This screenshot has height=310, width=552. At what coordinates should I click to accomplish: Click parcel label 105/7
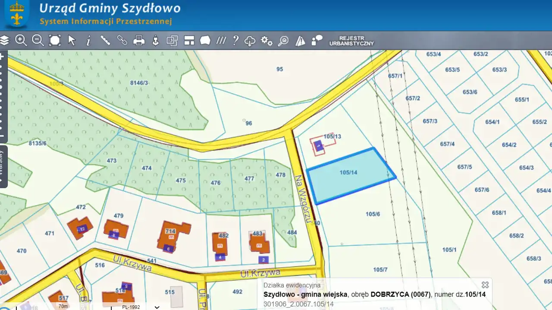pyautogui.click(x=380, y=269)
